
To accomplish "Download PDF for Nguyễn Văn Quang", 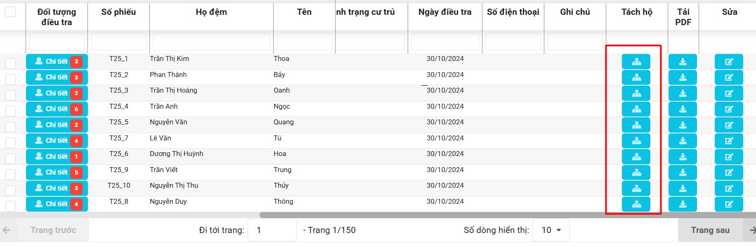I will coord(683,125).
